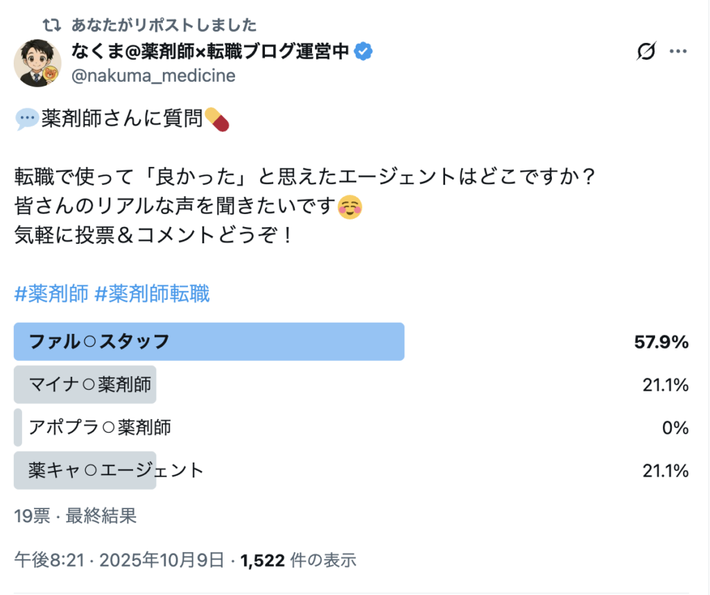Click the speech bubble emoji in the post
The height and width of the screenshot is (595, 710).
[26, 120]
